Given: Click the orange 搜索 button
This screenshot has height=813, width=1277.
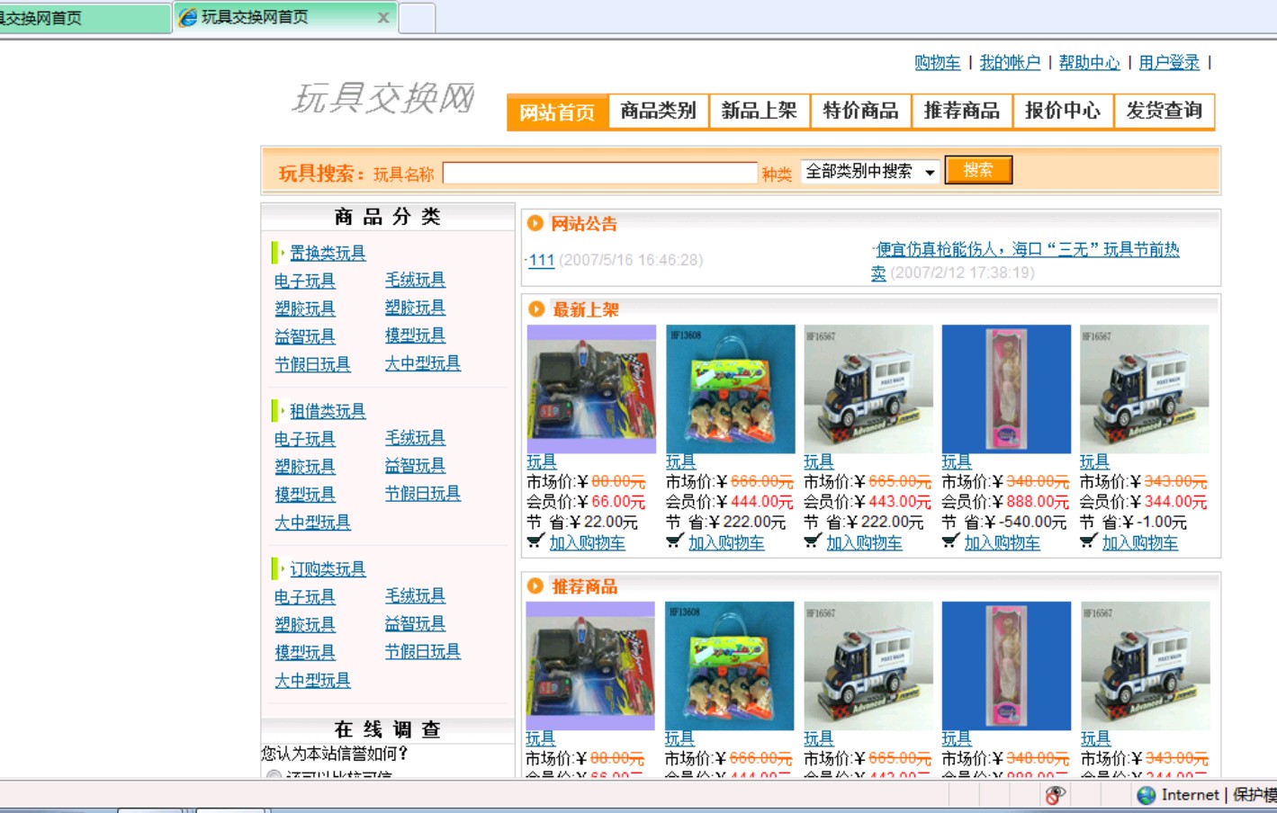Looking at the screenshot, I should tap(978, 170).
